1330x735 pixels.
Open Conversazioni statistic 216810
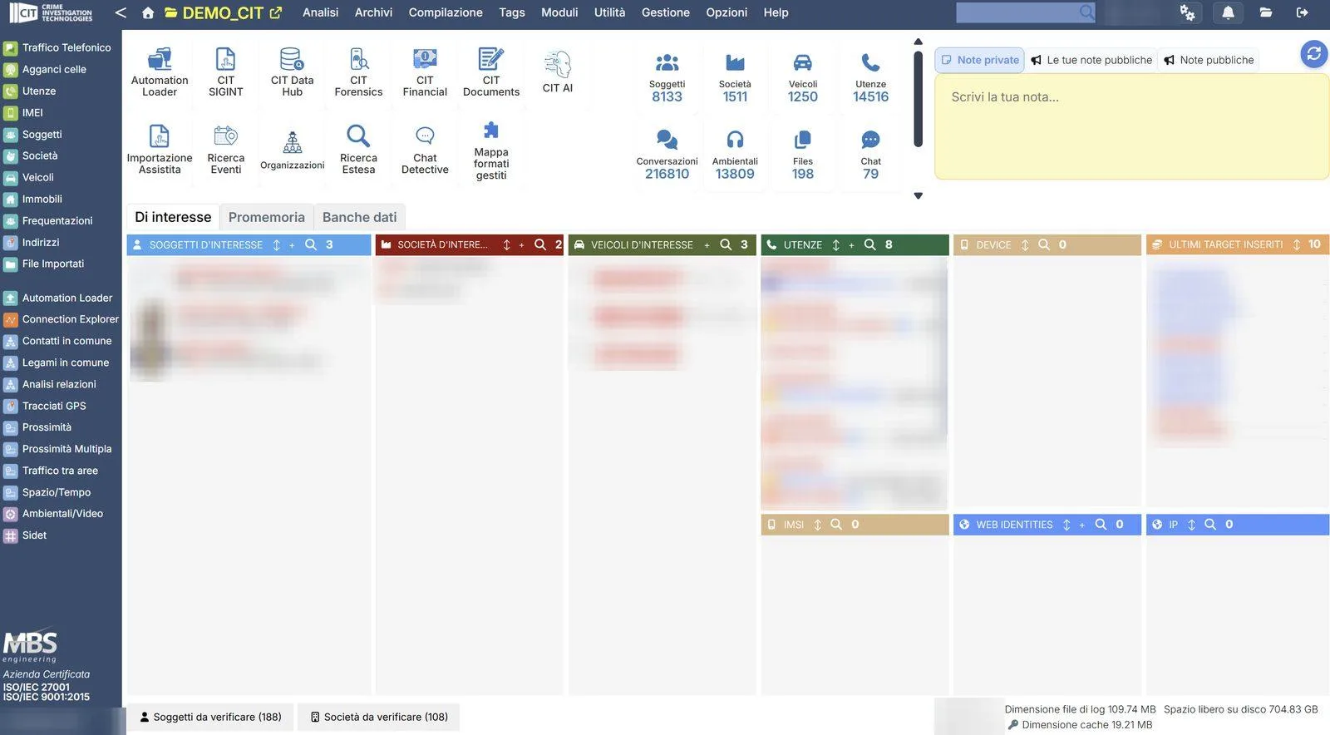pos(667,155)
